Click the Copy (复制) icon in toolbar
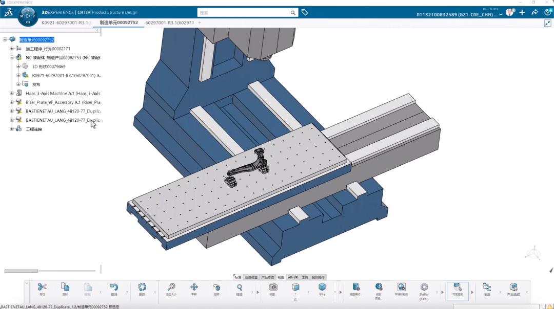 [65, 288]
